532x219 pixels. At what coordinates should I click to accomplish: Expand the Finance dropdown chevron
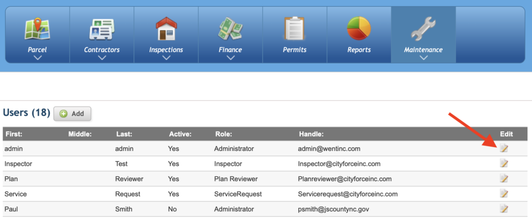point(231,58)
